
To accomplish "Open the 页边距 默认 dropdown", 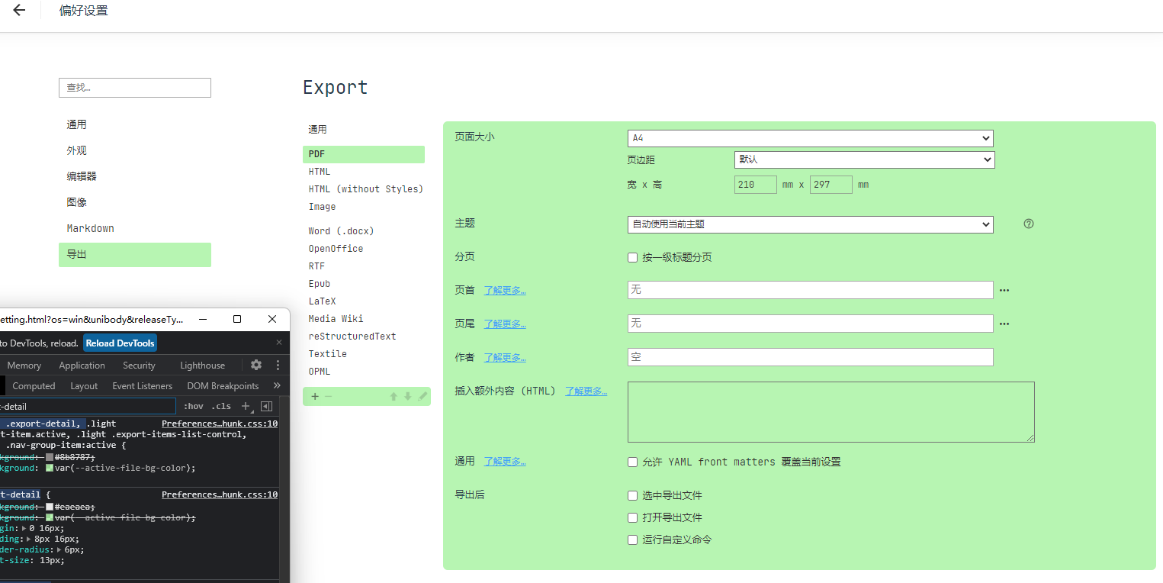I will (865, 159).
